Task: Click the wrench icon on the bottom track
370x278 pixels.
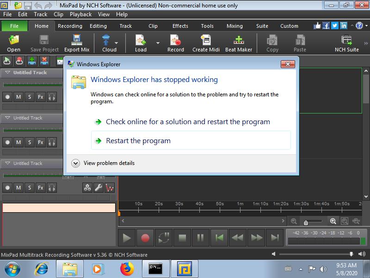Action: coord(99,188)
